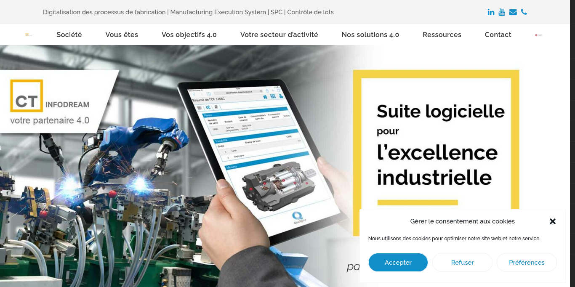Screen dimensions: 575x287
Task: Click the phone contact icon
Action: coord(524,12)
